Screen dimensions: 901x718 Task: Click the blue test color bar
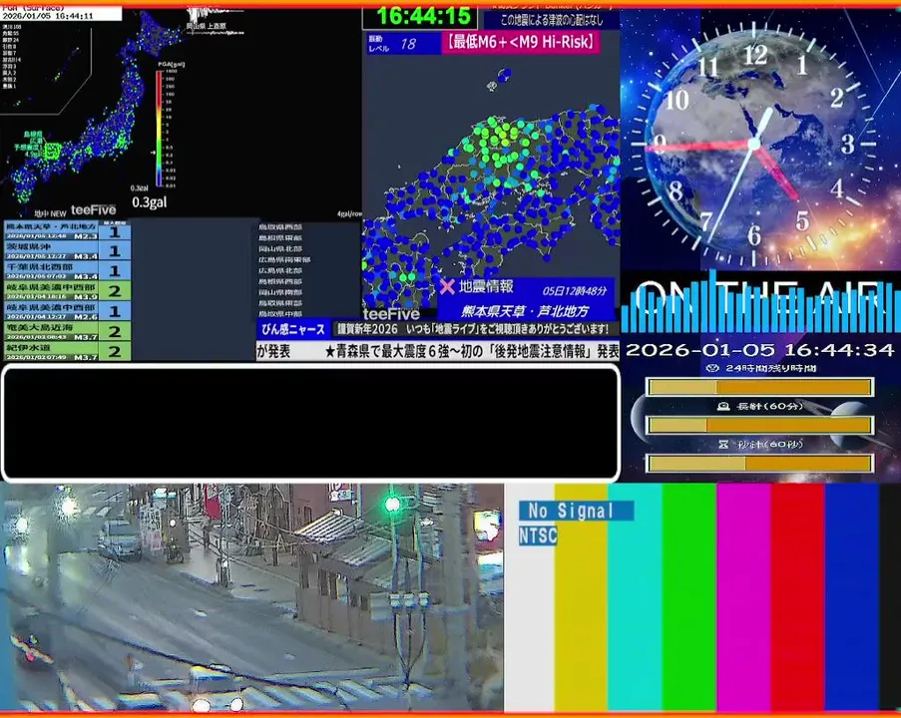coord(852,597)
